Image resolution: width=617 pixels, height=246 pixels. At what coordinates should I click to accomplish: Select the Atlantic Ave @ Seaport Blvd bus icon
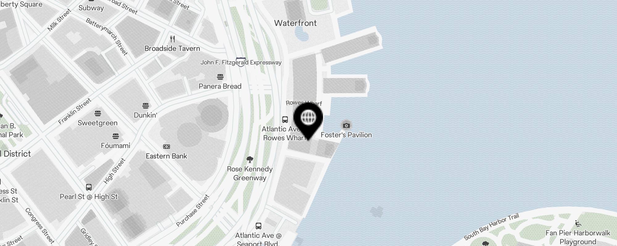pyautogui.click(x=259, y=226)
